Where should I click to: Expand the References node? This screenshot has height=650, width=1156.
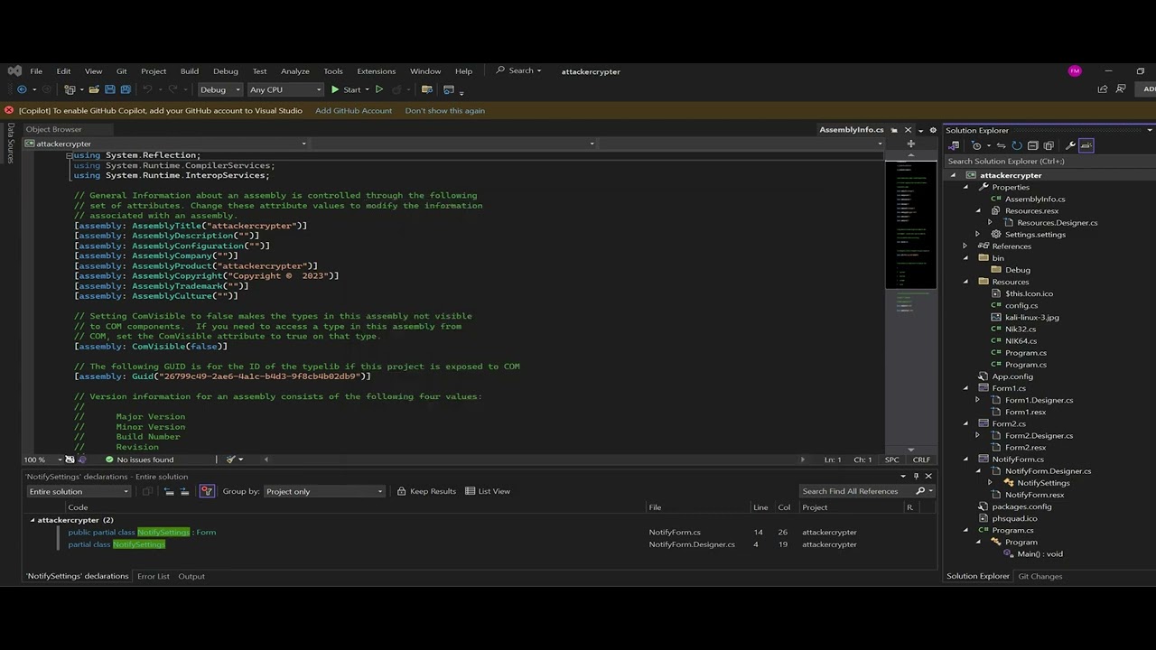[966, 246]
